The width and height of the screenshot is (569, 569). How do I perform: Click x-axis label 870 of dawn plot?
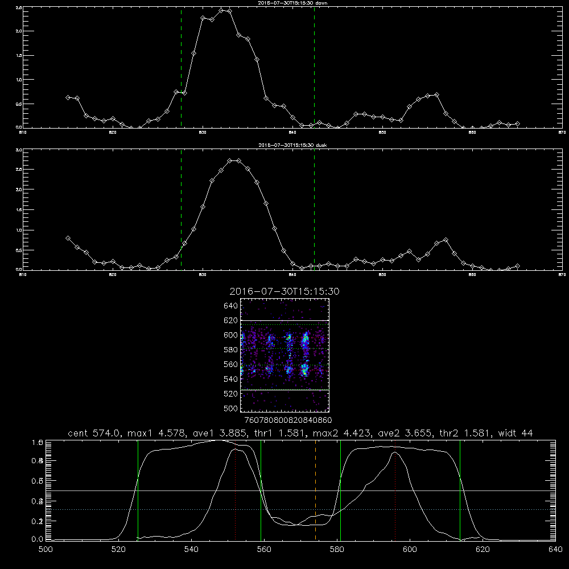pos(562,133)
